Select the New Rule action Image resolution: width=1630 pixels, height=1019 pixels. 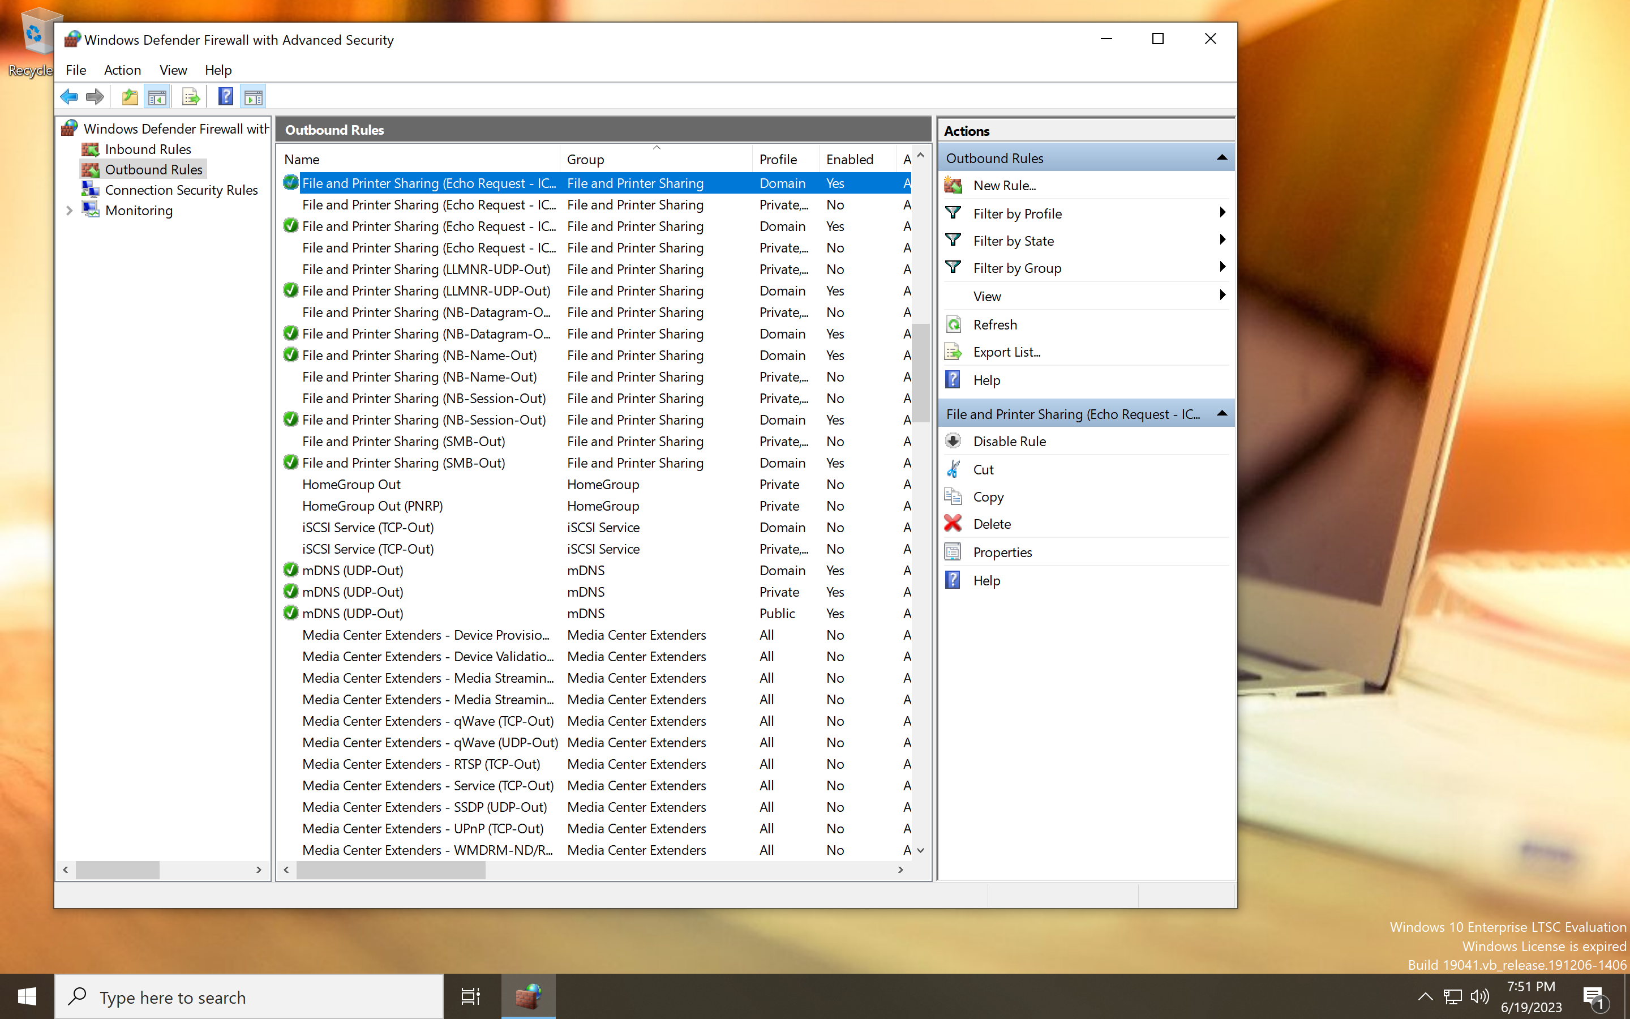[x=1004, y=185]
